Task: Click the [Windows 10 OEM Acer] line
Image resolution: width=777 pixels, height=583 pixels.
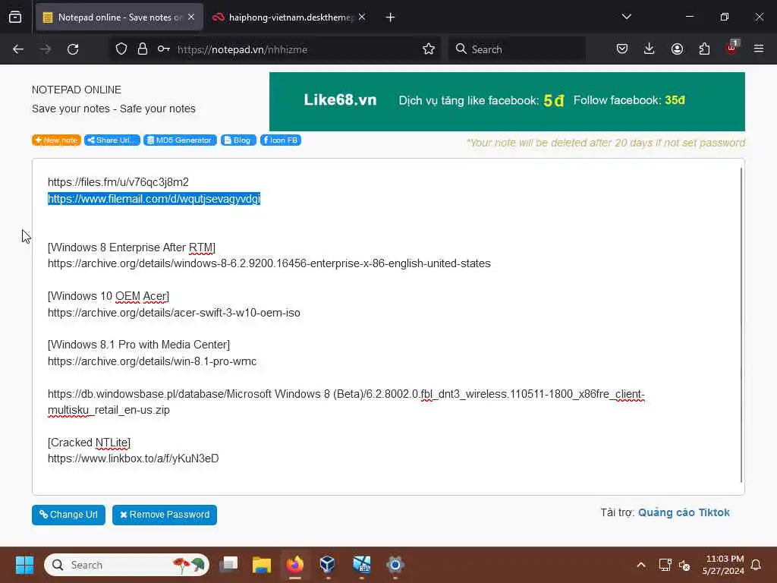Action: click(109, 297)
